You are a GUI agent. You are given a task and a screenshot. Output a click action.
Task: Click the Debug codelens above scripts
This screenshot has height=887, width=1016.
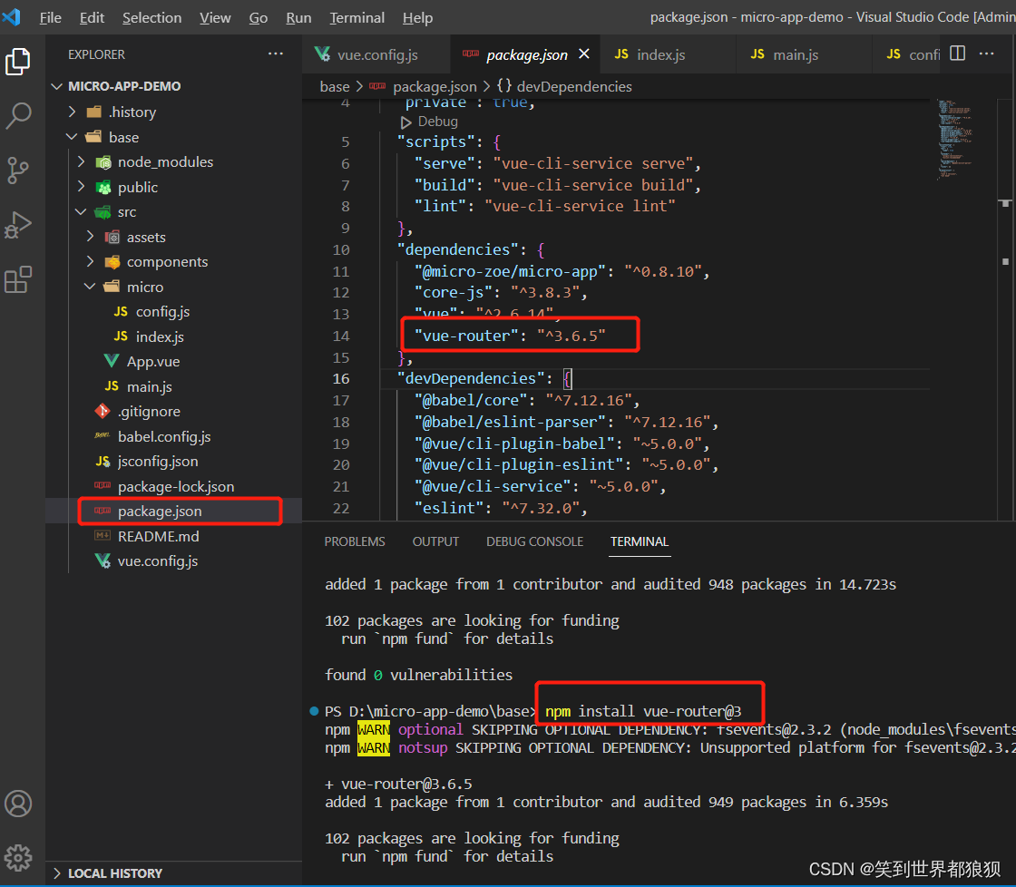tap(437, 122)
